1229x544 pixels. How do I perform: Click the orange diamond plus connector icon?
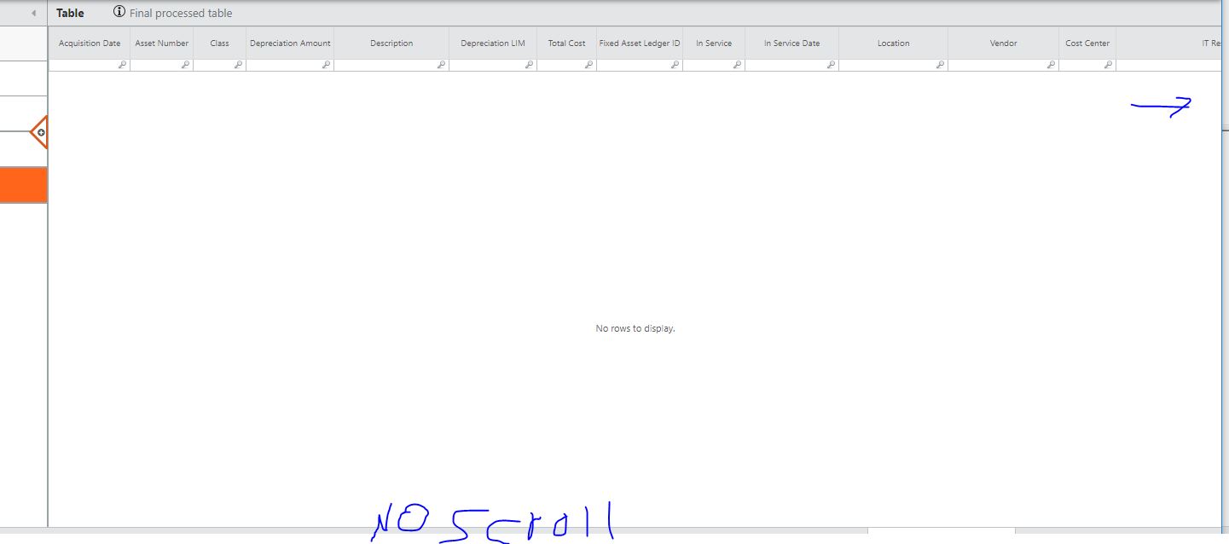tap(39, 133)
